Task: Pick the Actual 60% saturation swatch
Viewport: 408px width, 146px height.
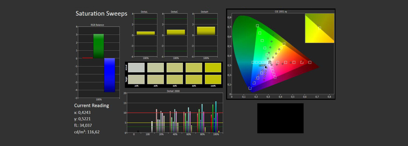Action: pyautogui.click(x=175, y=67)
